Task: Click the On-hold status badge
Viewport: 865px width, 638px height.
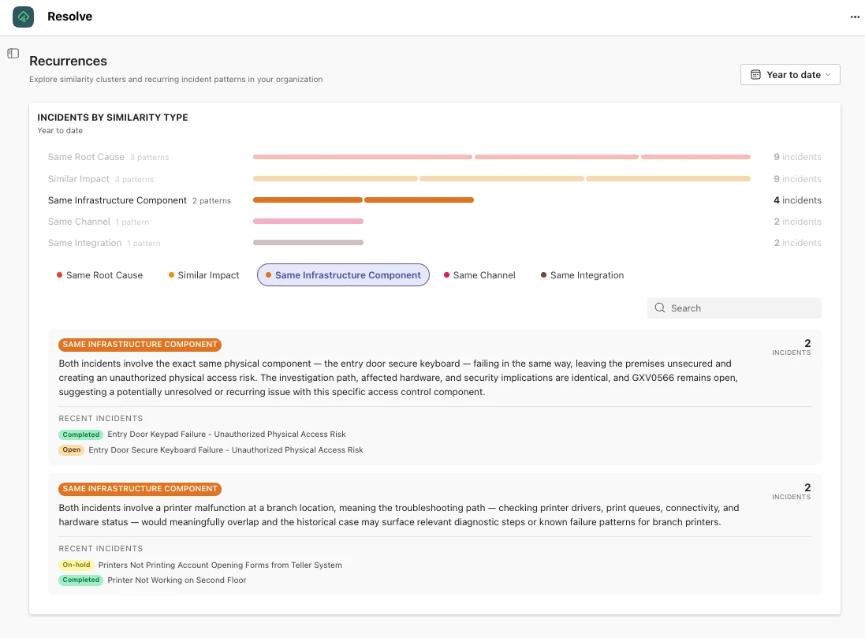Action: pyautogui.click(x=76, y=565)
